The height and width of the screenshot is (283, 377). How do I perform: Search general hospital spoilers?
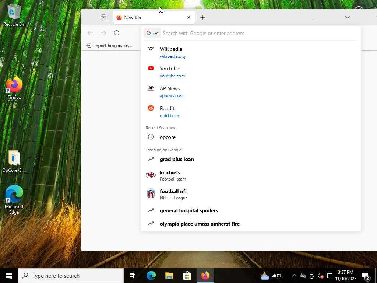coord(251,210)
